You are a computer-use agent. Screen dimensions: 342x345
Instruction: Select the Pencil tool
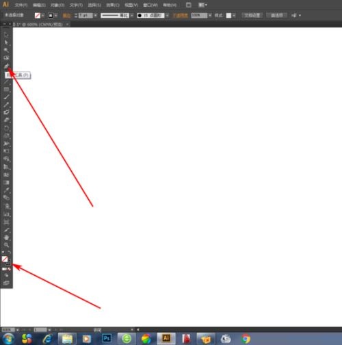(x=6, y=105)
